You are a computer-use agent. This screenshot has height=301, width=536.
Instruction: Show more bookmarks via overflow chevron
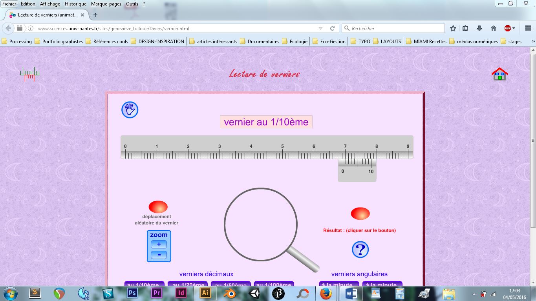point(533,41)
